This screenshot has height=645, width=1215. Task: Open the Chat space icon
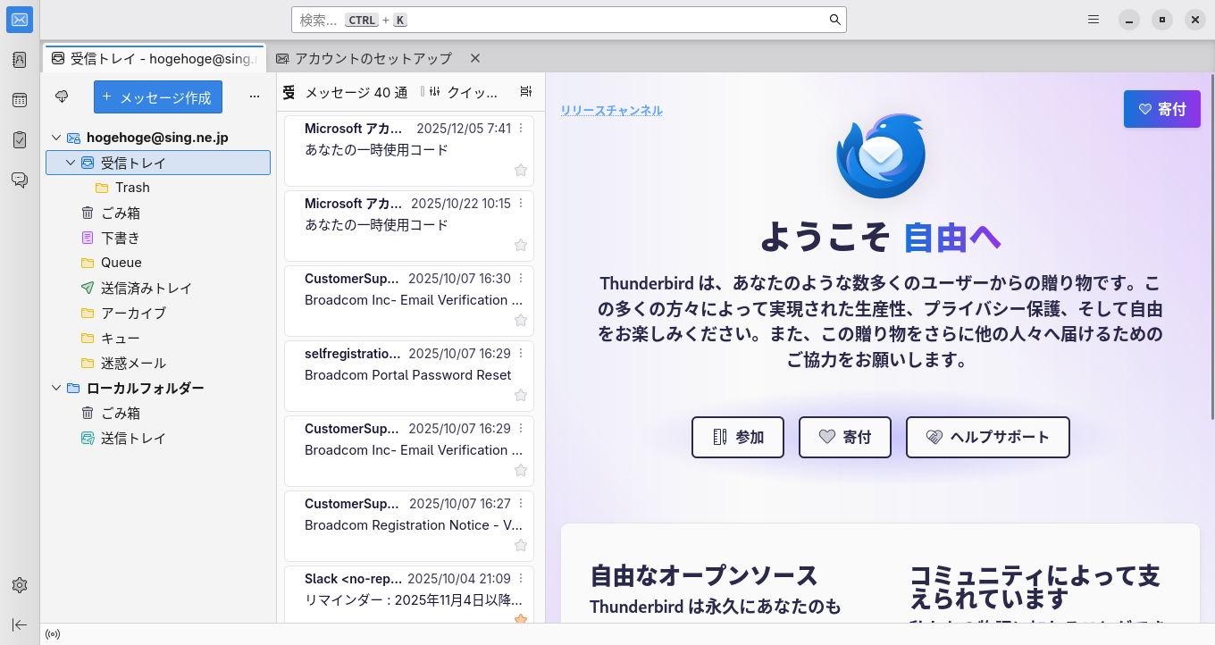click(x=20, y=180)
